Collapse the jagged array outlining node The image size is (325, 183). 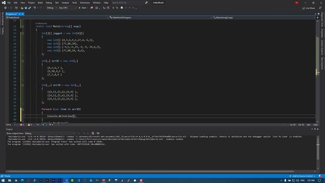22,33
